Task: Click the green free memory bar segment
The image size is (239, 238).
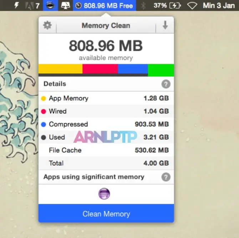Action: click(x=161, y=70)
